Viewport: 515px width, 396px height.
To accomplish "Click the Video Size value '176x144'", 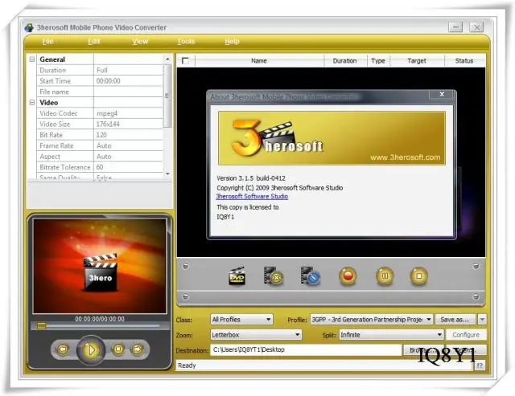I will (x=108, y=125).
